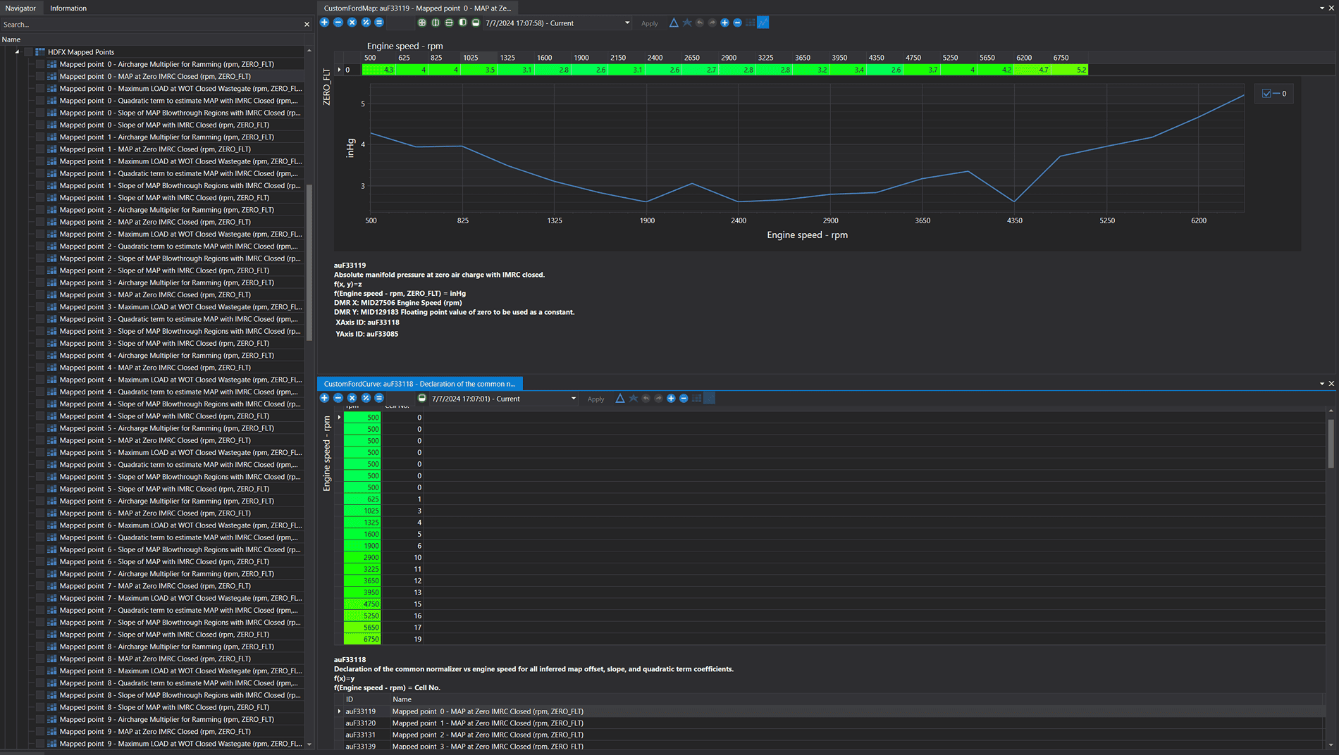Select Mapped point 5 - Slope of MAP with IMRC Closed
This screenshot has height=755, width=1339.
[x=164, y=489]
